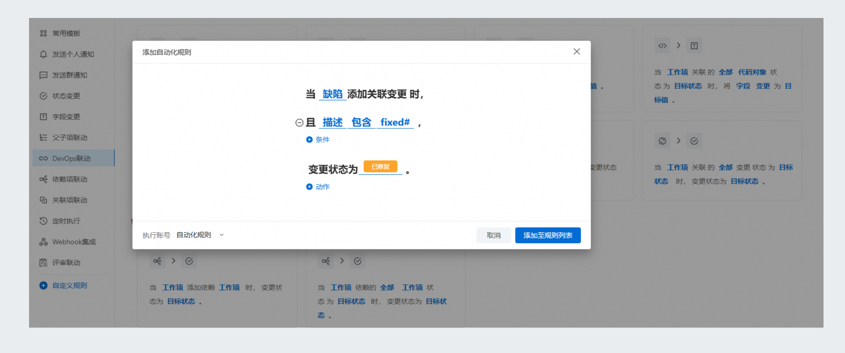845x353 pixels.
Task: Click the check-circle icon on 添加依赖 工作项 card
Action: coord(189,261)
